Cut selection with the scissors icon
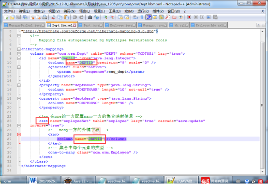 click(x=53, y=17)
